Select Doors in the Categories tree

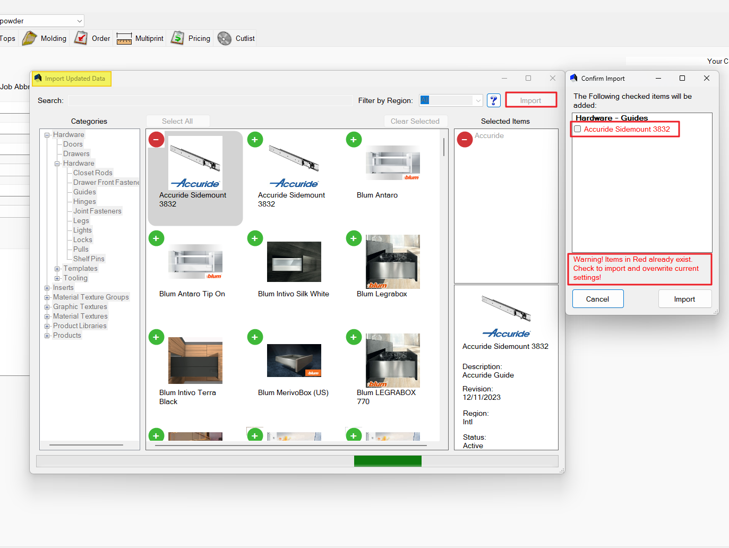[x=73, y=144]
